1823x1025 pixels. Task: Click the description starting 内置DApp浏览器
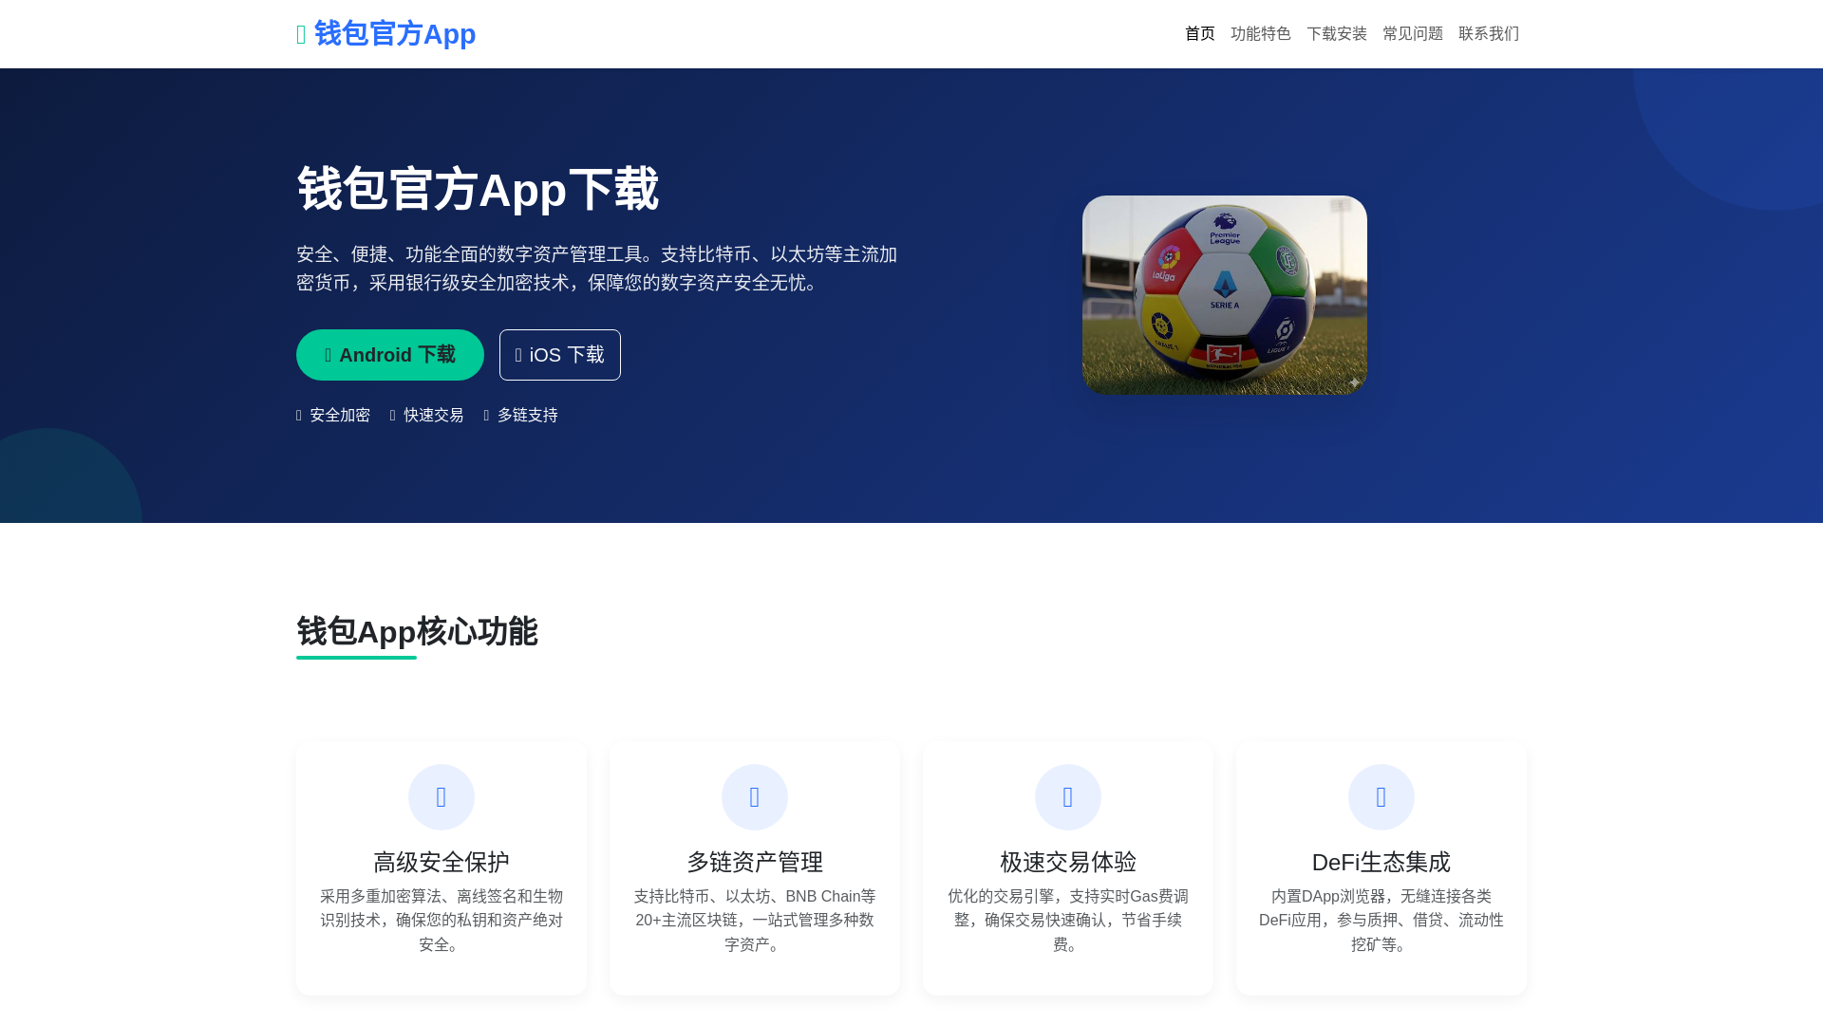1381,921
